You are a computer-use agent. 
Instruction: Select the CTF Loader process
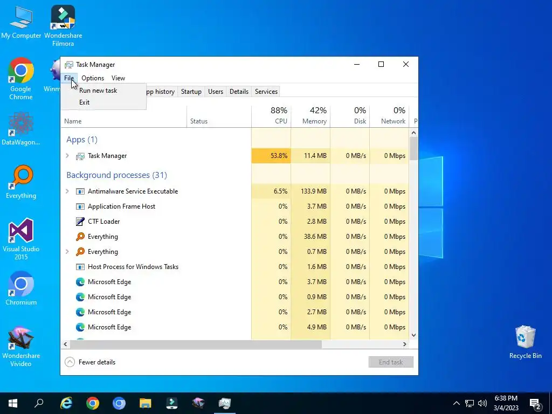(235, 222)
